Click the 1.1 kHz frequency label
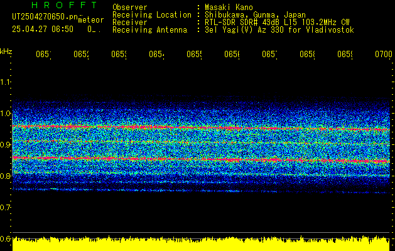Screen dimensions: 395x251 coord(5,82)
